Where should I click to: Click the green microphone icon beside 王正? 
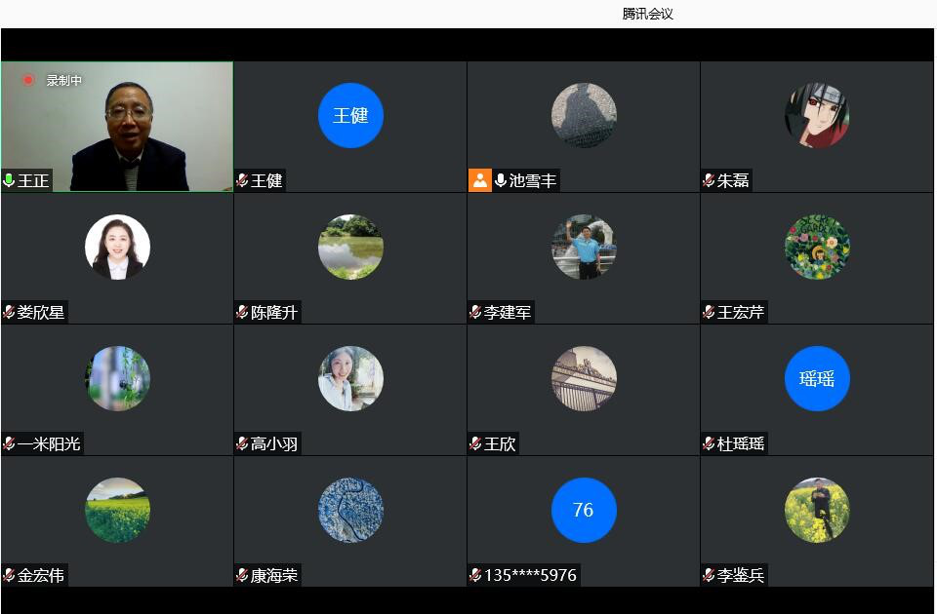coord(9,180)
